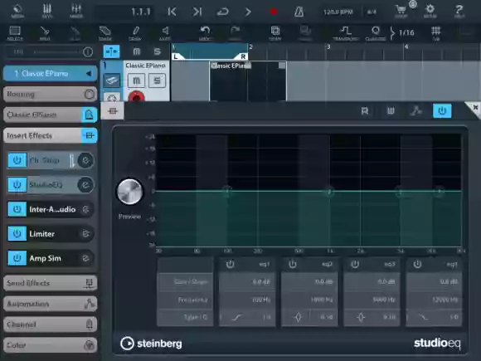Click the write automation W button

pos(391,111)
